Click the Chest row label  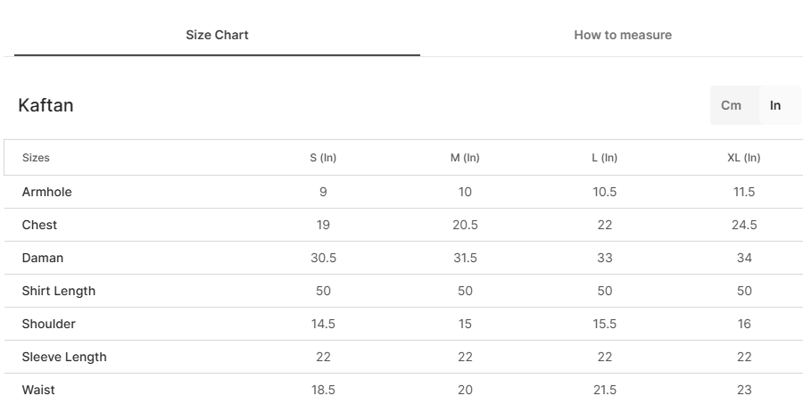pyautogui.click(x=39, y=225)
